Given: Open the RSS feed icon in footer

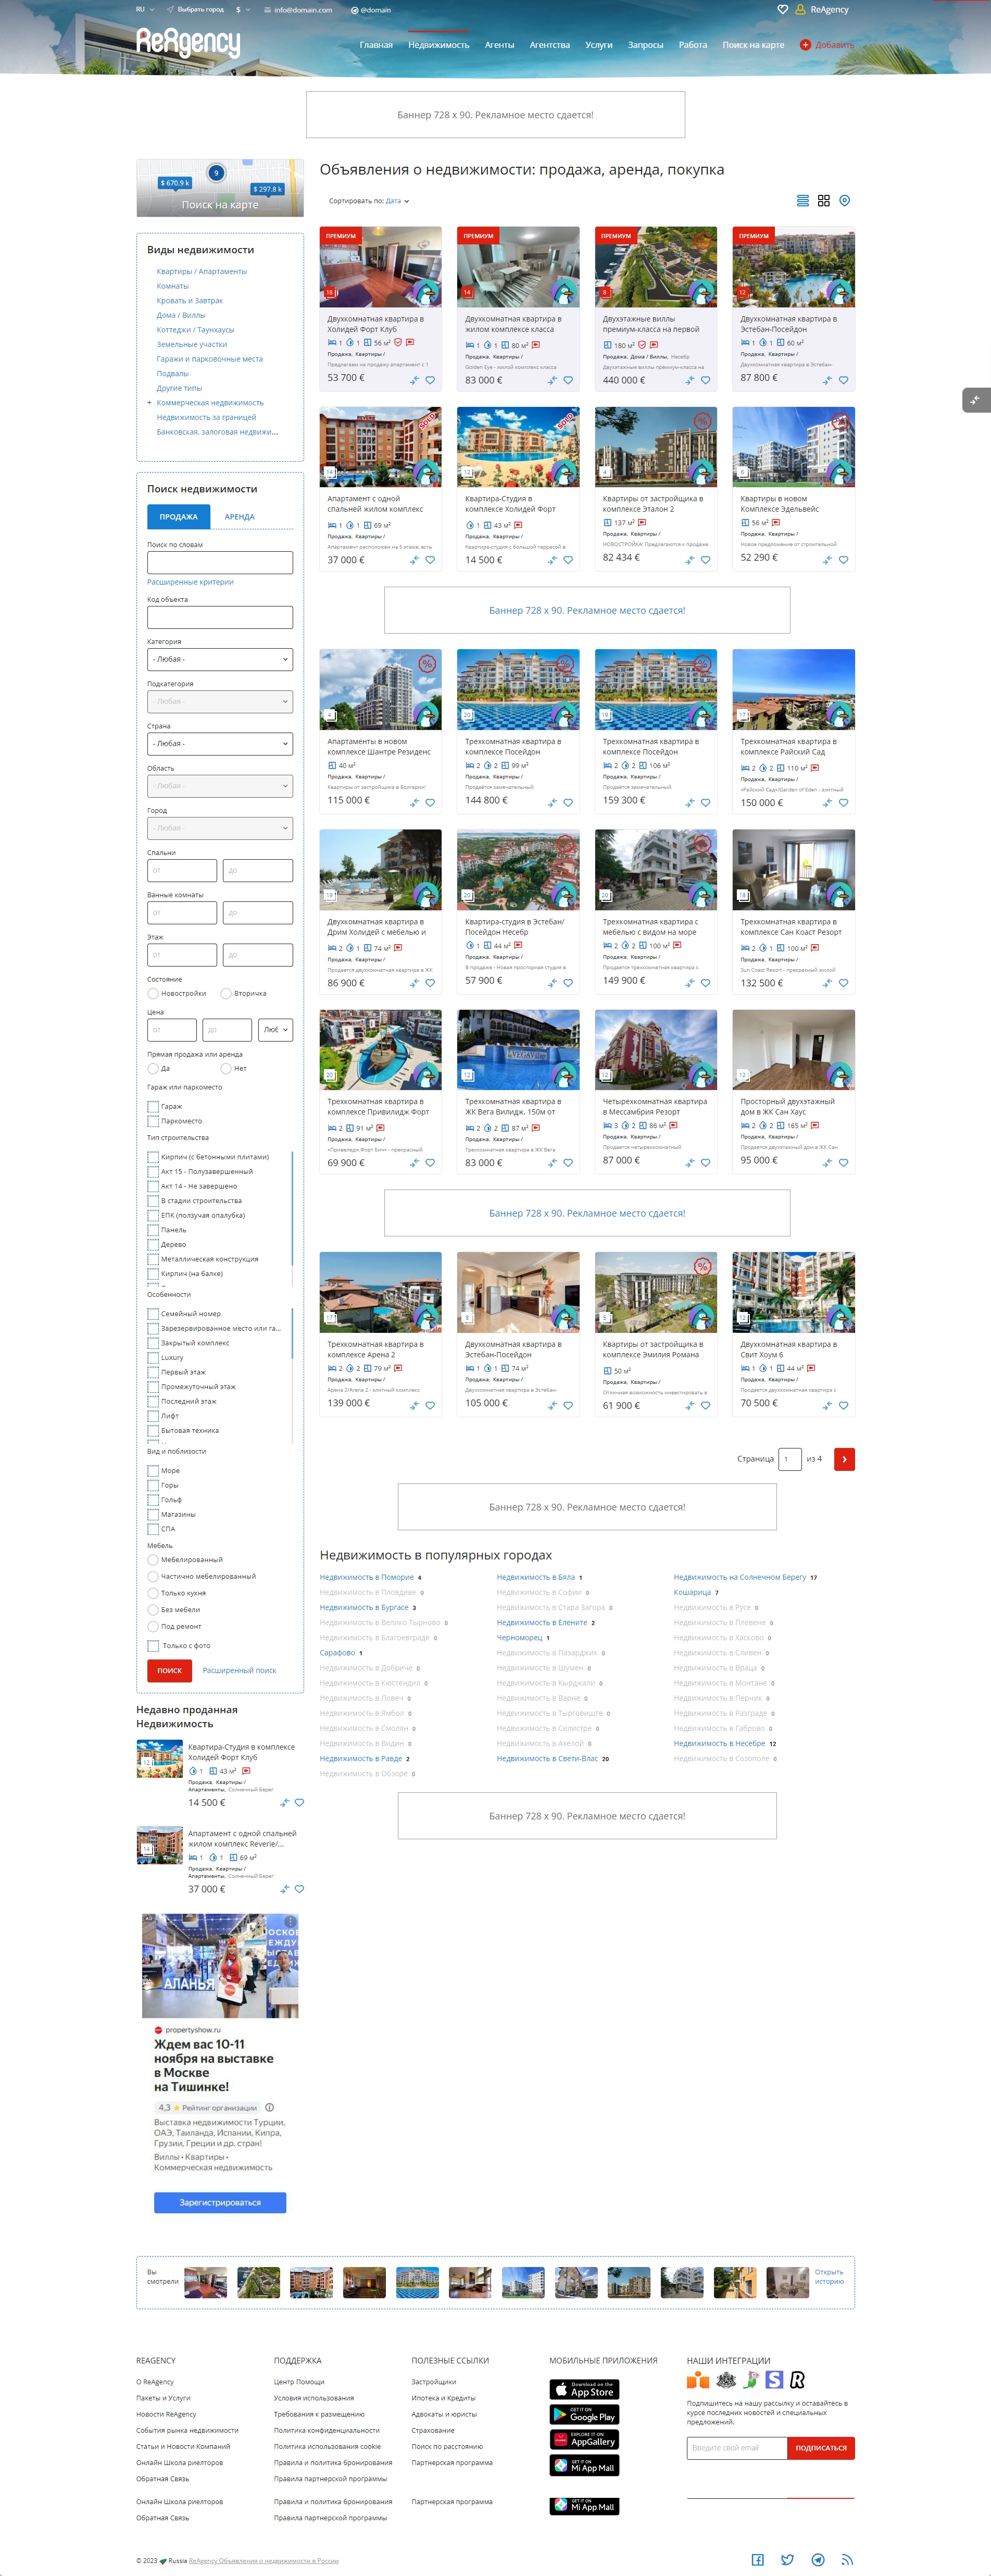Looking at the screenshot, I should [847, 2559].
